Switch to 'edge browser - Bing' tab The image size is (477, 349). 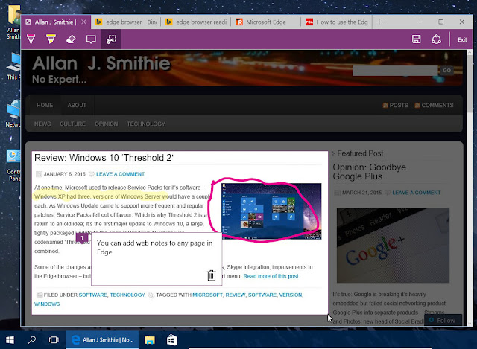[127, 22]
